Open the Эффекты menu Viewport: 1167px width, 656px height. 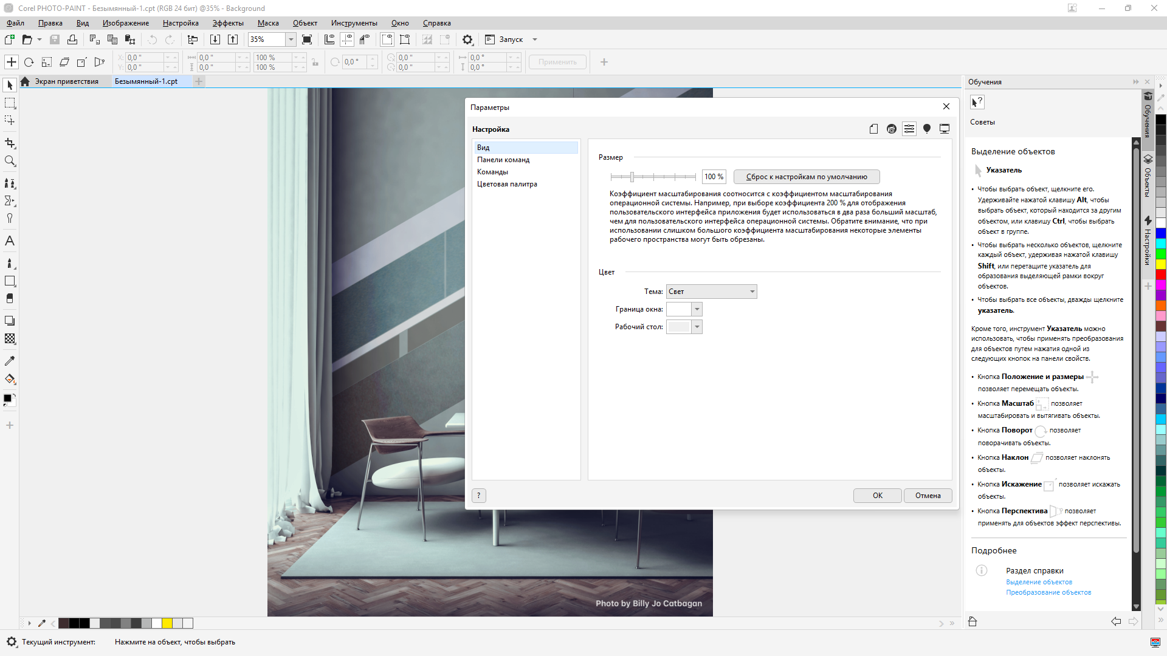(x=228, y=23)
